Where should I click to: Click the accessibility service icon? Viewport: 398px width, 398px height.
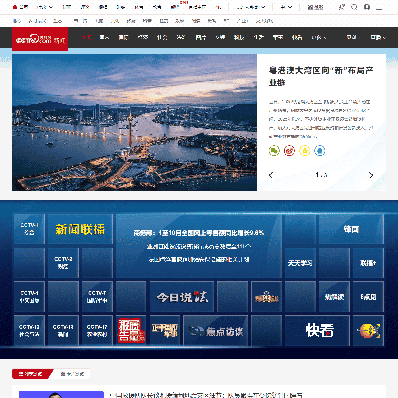(341, 7)
